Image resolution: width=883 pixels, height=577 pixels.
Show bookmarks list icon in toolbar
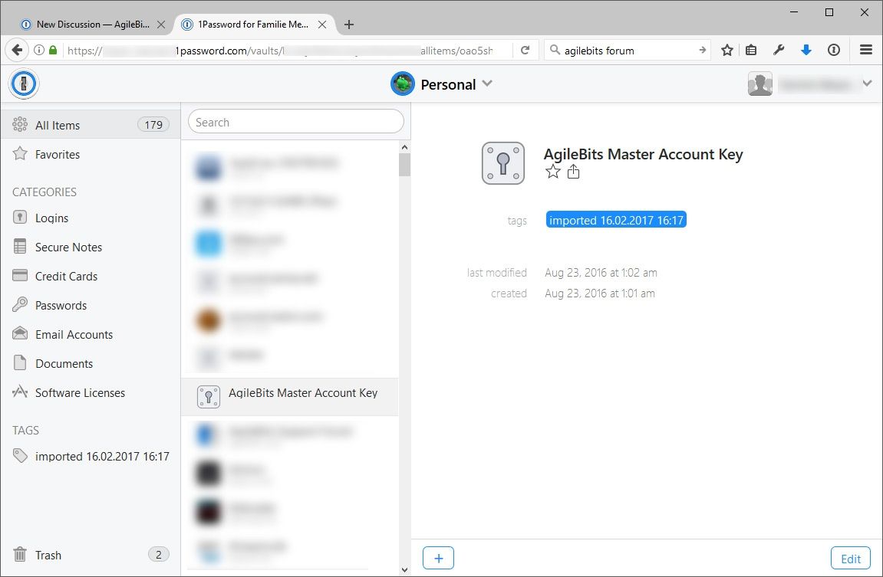[750, 50]
